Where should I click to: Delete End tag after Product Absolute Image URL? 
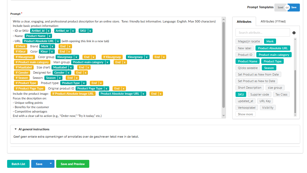click(160, 94)
